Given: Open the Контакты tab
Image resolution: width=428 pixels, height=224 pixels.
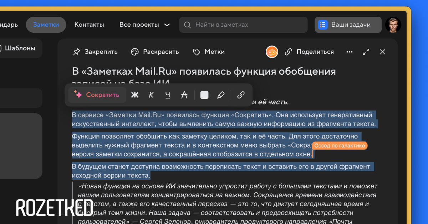Looking at the screenshot, I should coord(89,25).
